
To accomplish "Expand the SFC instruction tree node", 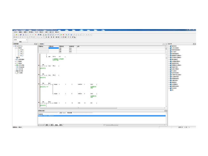I will tap(169, 52).
